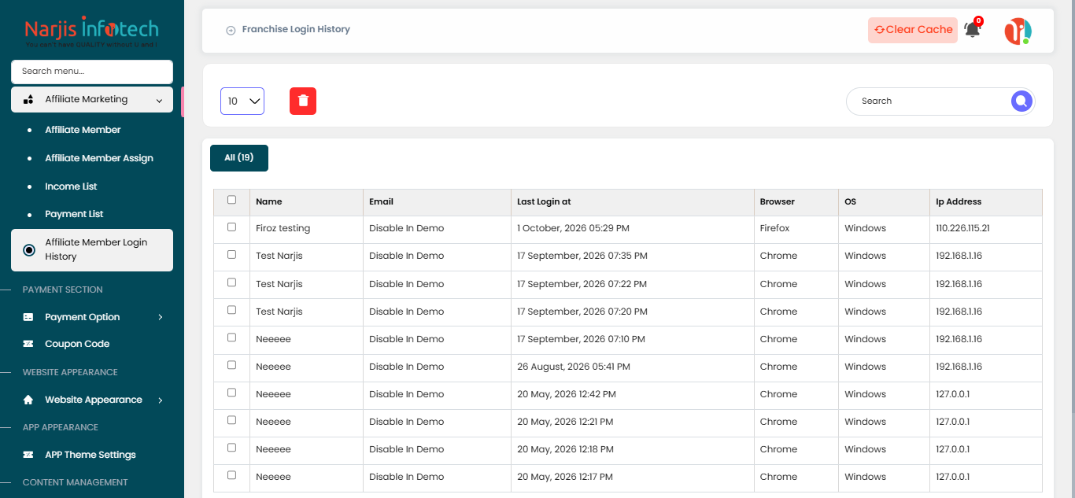
Task: Open Payment List menu item
Action: pos(74,214)
